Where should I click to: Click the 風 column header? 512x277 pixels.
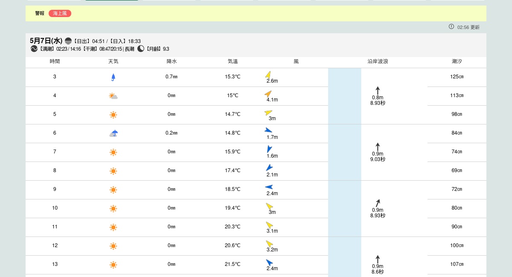coord(296,61)
